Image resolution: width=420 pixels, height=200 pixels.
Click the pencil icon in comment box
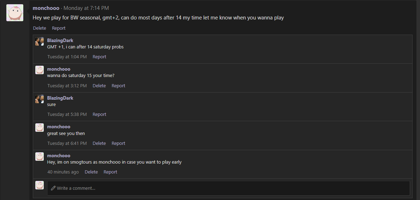click(x=53, y=188)
